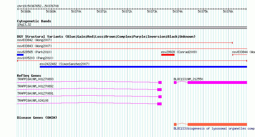The image size is (255, 137).
Task: Click the large orange OMIM BLOC1S3 exon bar
Action: click(217, 124)
